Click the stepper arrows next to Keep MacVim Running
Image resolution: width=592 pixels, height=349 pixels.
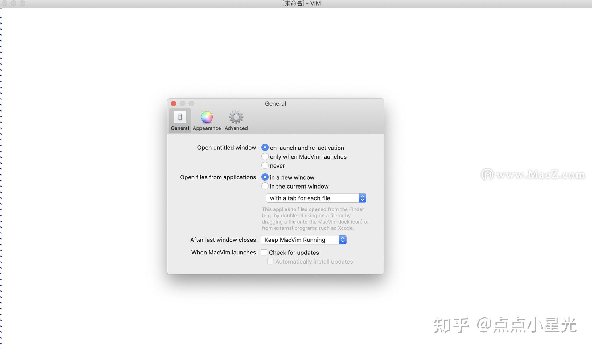tap(343, 240)
